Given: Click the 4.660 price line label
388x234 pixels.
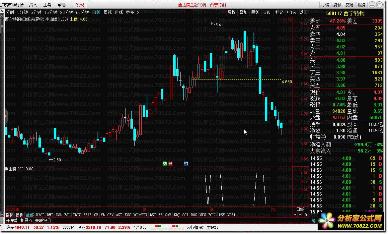Looking at the screenshot, I should point(287,82).
